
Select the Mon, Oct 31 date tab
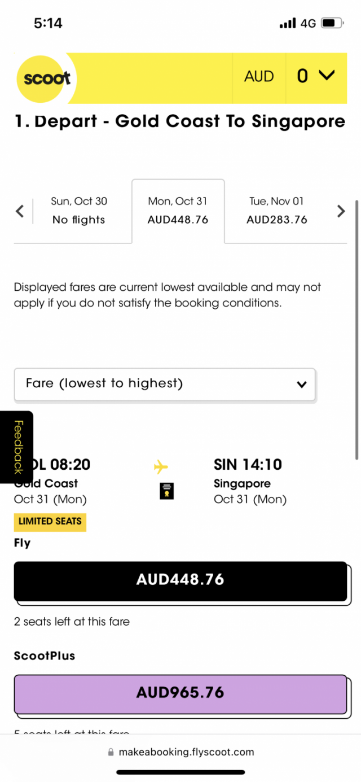pos(178,211)
